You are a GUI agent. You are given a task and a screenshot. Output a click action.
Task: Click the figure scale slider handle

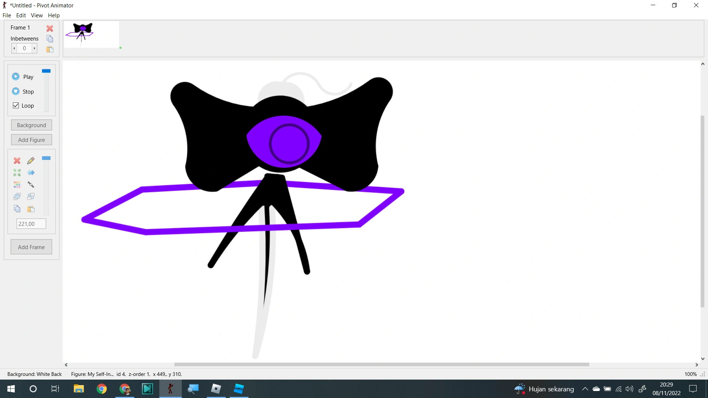pos(46,158)
